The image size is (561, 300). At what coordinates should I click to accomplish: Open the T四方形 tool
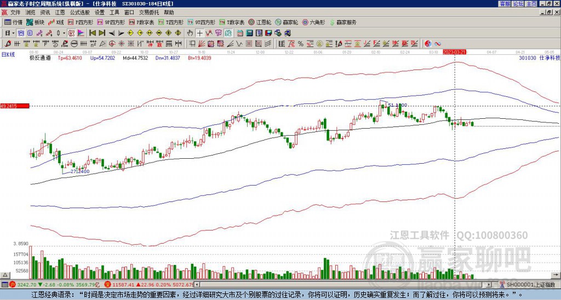tap(171, 22)
